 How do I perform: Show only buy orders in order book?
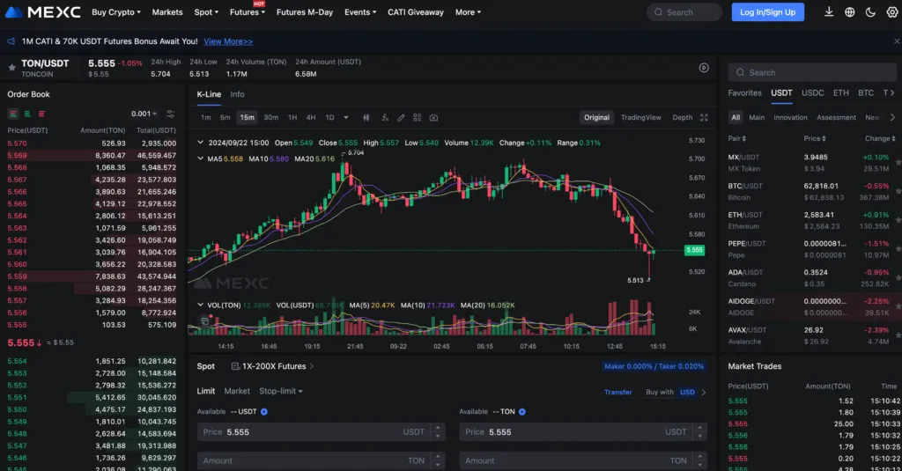click(27, 114)
